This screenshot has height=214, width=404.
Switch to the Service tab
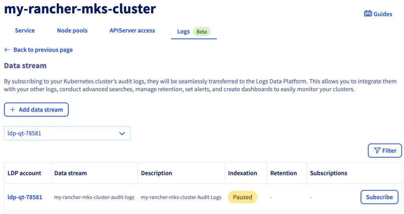(25, 30)
